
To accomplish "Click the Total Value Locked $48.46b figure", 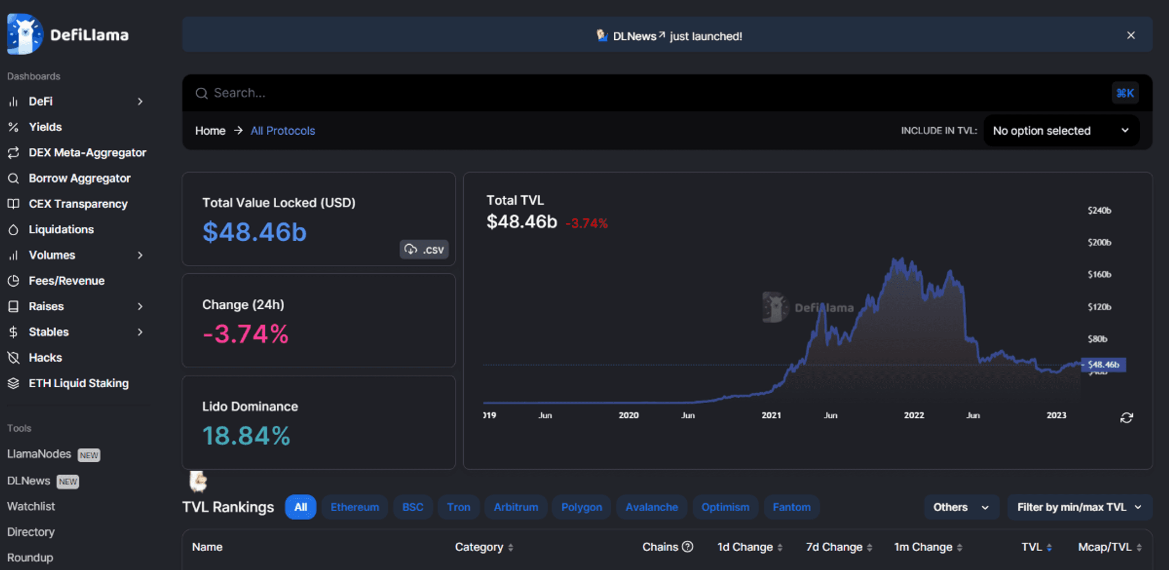I will [x=255, y=232].
